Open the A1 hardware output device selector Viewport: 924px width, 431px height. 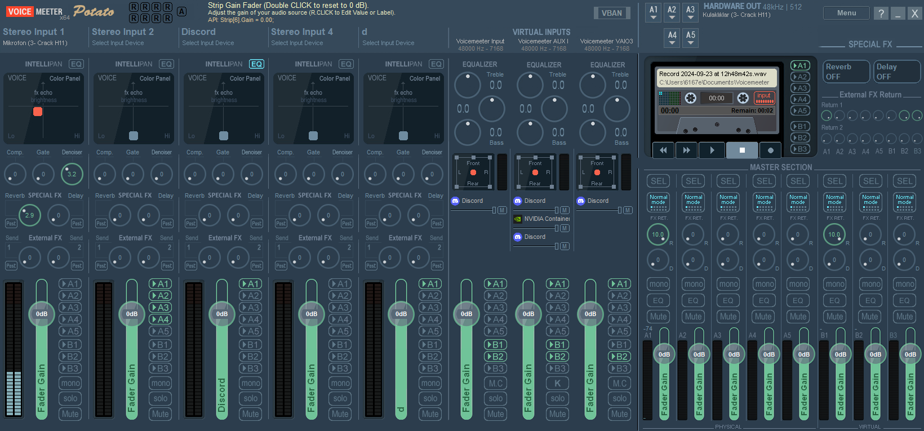[x=654, y=12]
